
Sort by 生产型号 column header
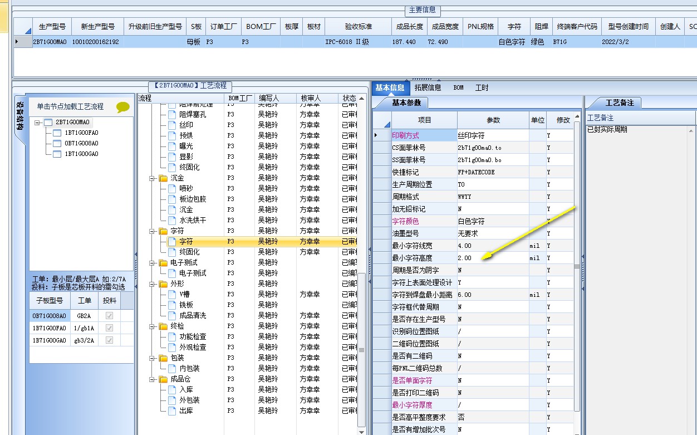[x=52, y=26]
